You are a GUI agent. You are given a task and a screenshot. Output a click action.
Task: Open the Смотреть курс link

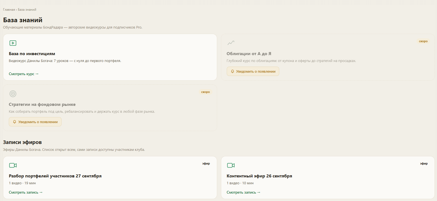24,74
